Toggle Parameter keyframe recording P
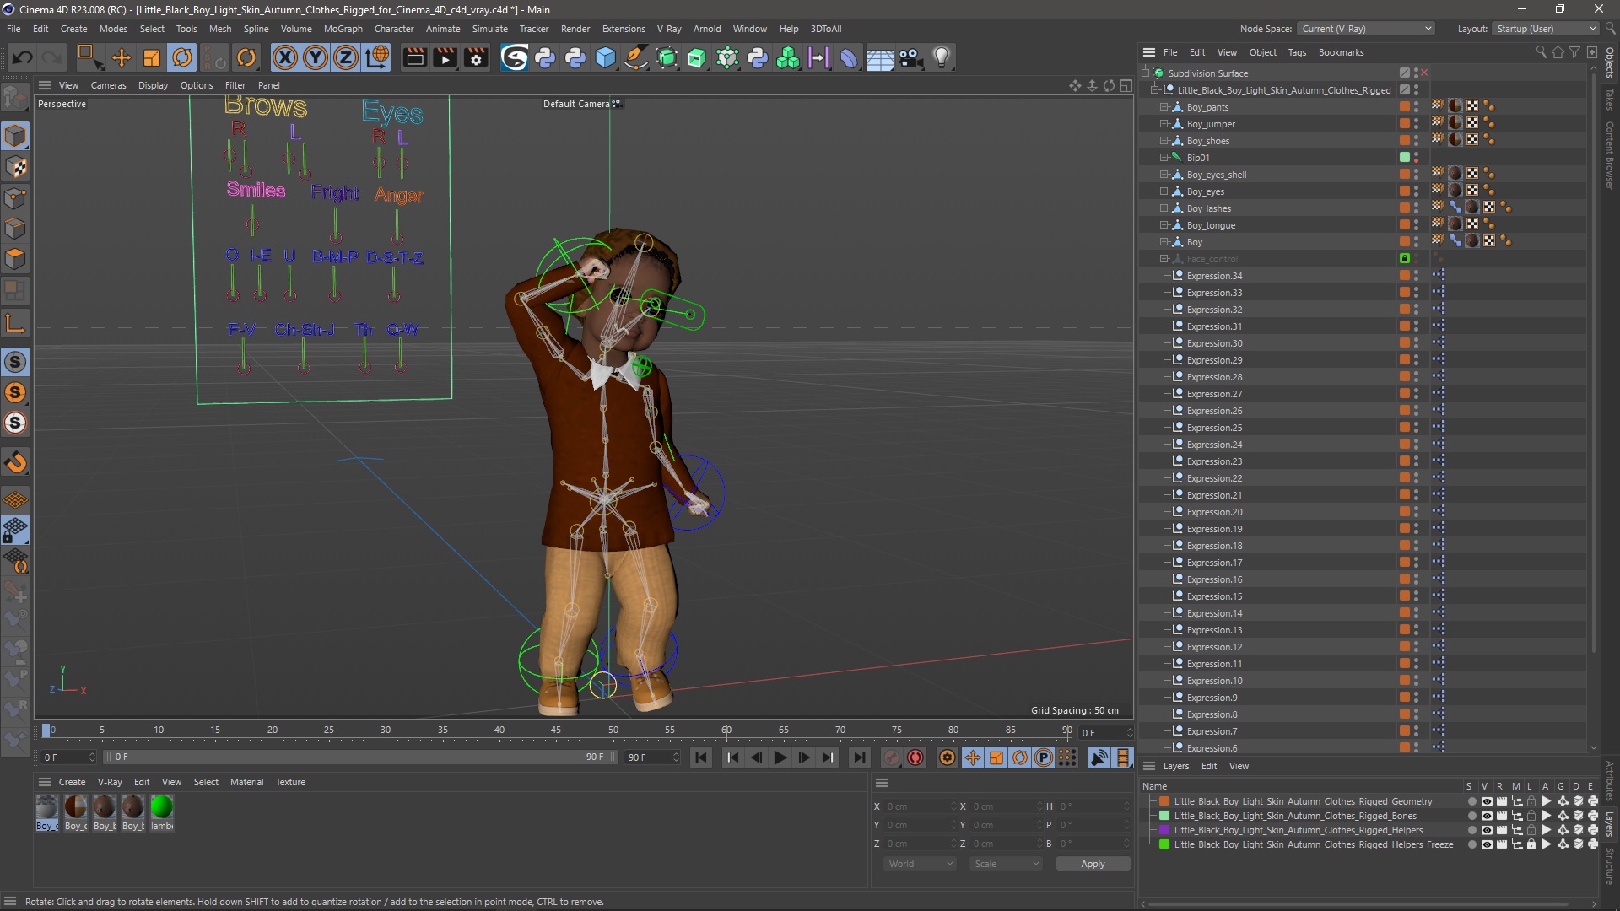The width and height of the screenshot is (1620, 911). tap(1044, 757)
